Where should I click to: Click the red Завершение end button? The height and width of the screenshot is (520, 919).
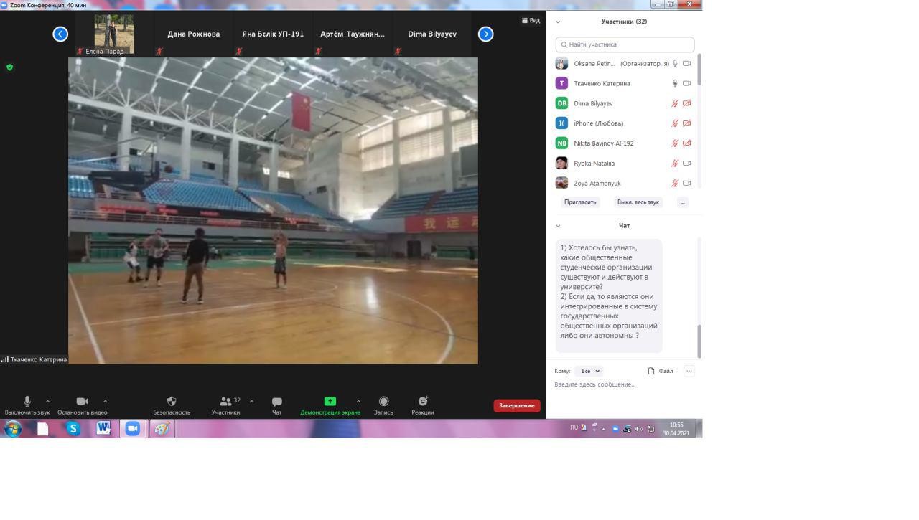516,406
